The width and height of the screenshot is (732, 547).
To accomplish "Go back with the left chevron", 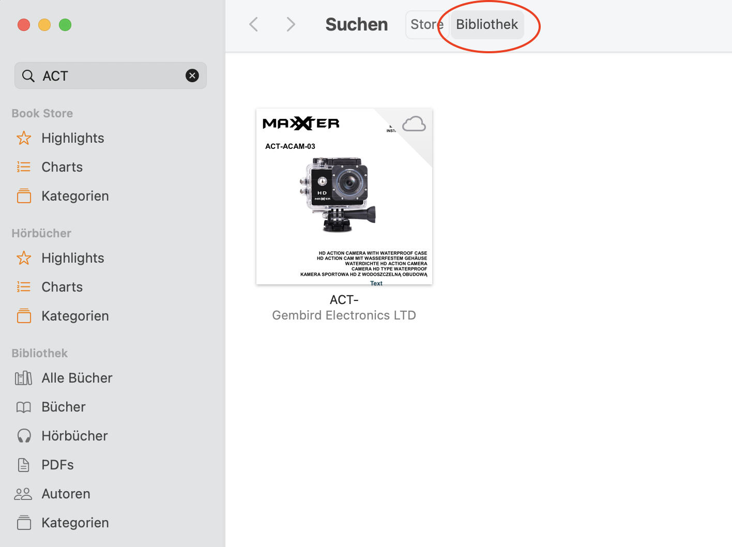I will [253, 24].
